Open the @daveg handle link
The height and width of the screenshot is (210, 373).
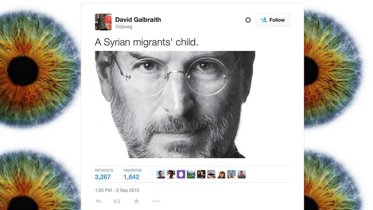click(124, 27)
